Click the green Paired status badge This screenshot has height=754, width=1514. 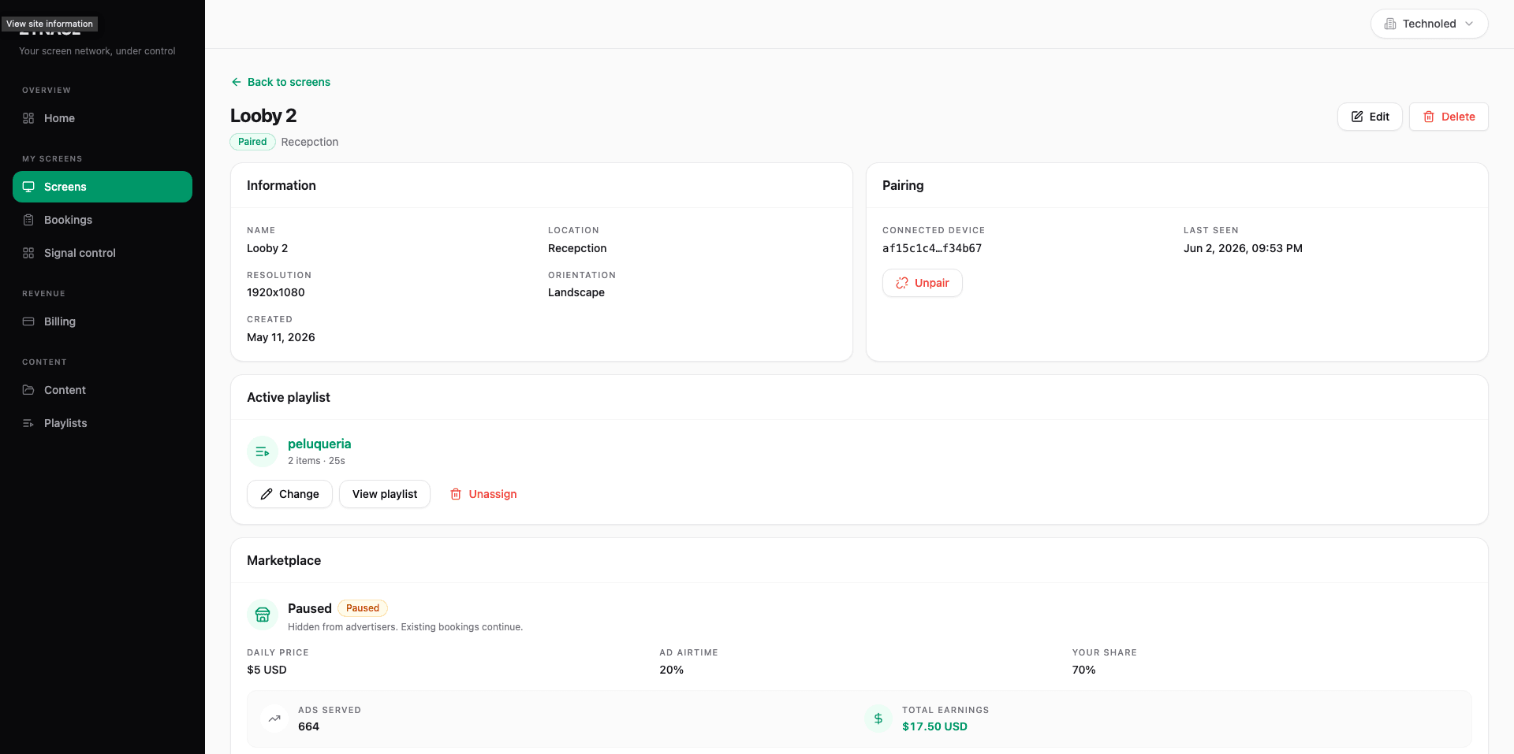(252, 142)
